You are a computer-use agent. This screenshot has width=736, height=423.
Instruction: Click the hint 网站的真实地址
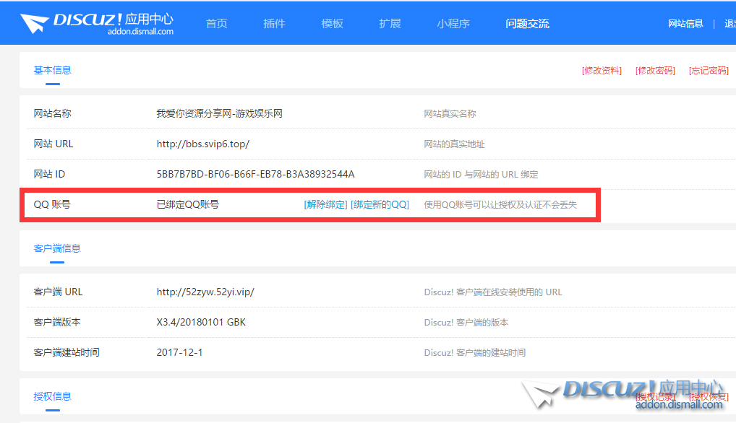454,144
